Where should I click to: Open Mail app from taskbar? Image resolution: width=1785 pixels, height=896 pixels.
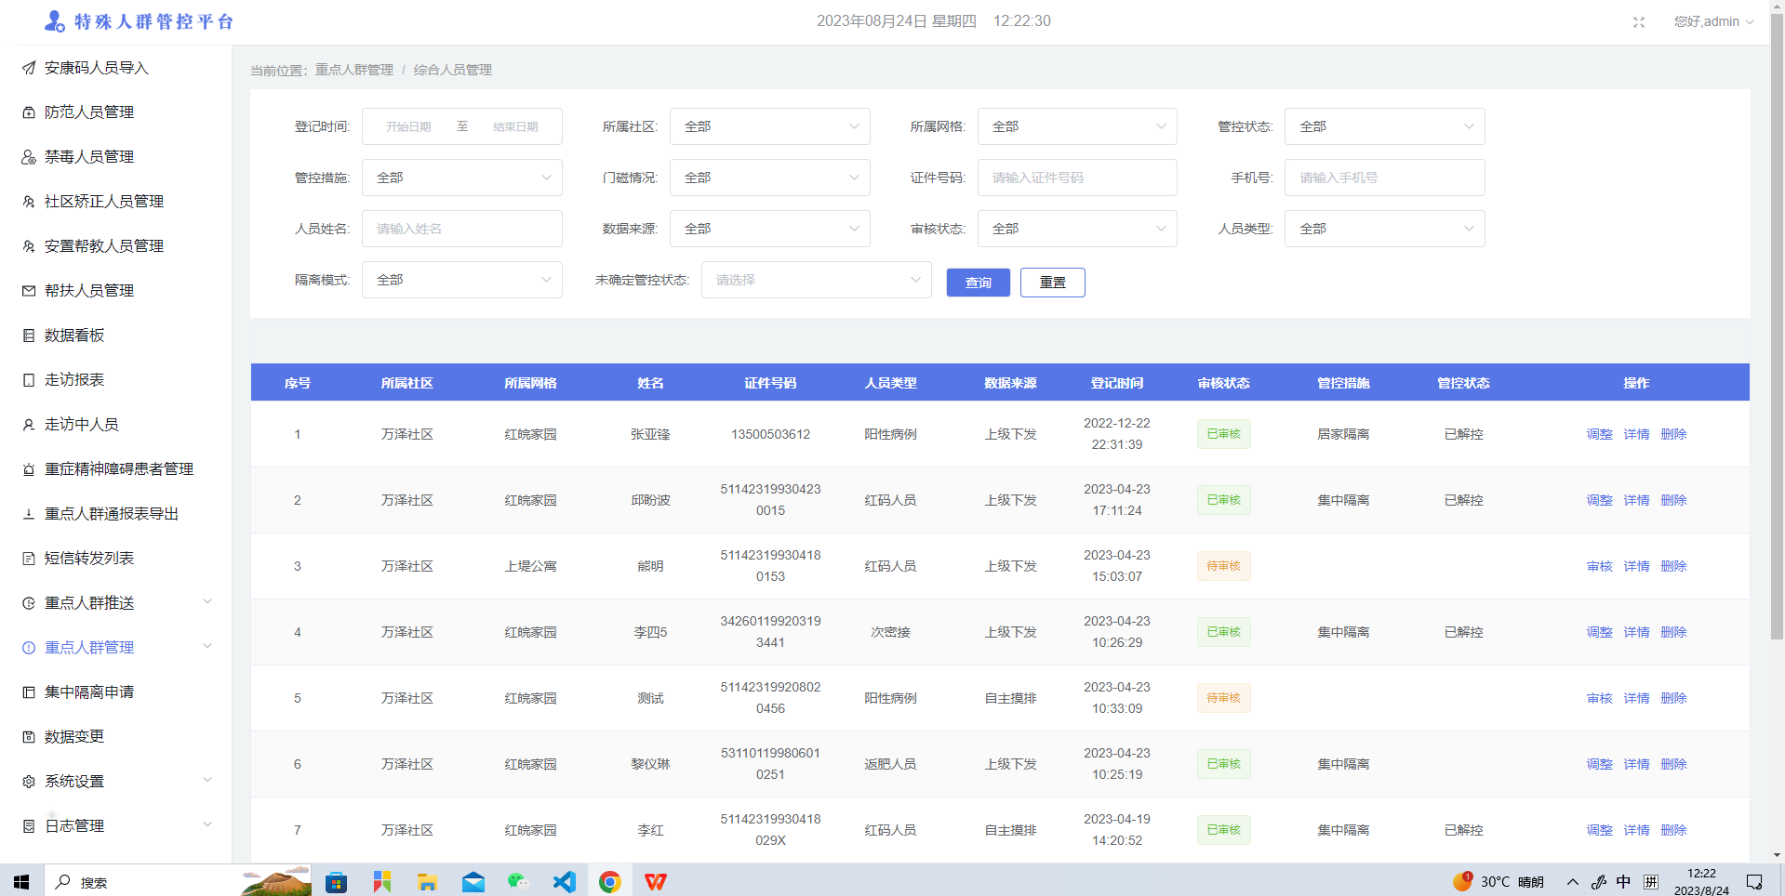pos(473,881)
